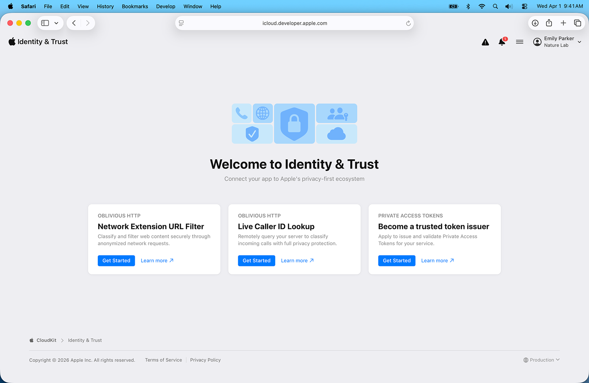Screen dimensions: 589x383
Task: Click the Emily Parker account avatar icon
Action: click(537, 42)
